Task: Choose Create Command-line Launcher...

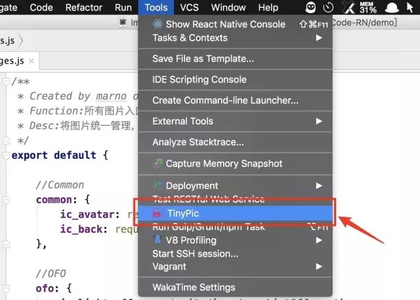Action: 235,100
